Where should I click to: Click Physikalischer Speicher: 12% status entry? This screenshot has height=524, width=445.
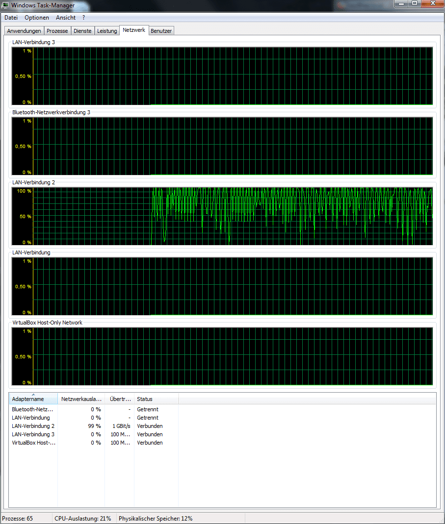click(156, 519)
